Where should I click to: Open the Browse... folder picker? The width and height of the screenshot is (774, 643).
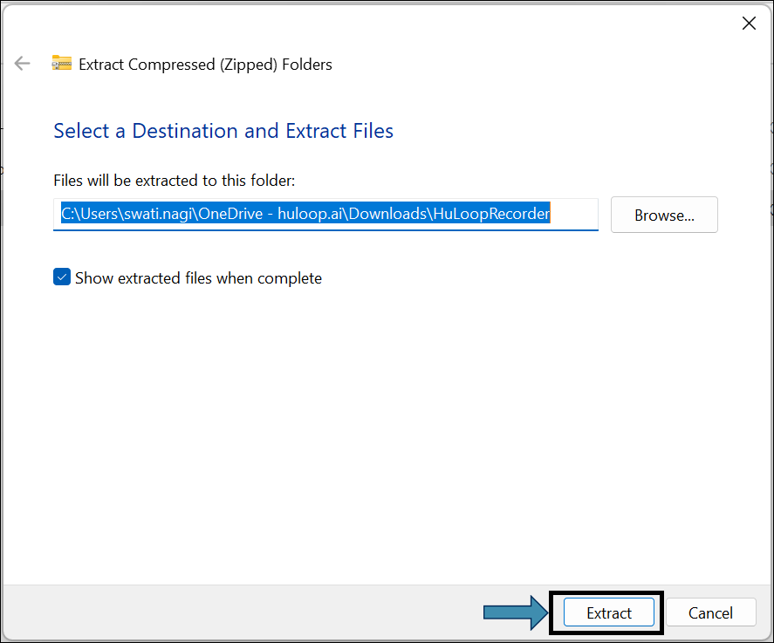664,215
